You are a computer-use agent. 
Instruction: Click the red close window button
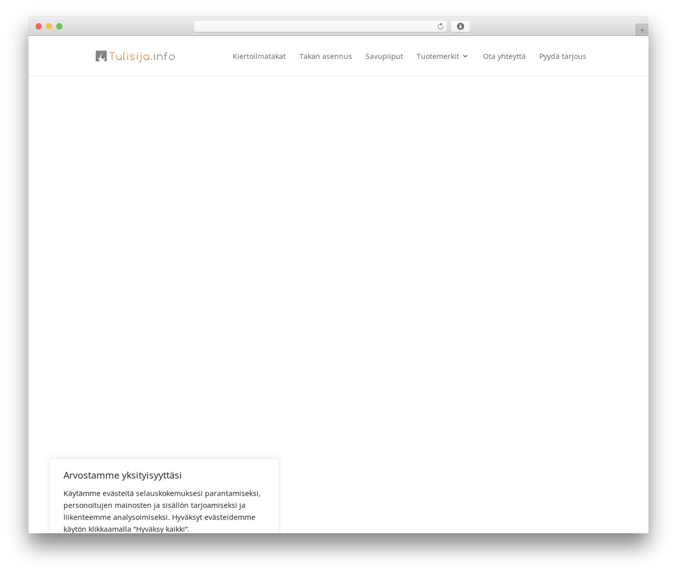[39, 26]
